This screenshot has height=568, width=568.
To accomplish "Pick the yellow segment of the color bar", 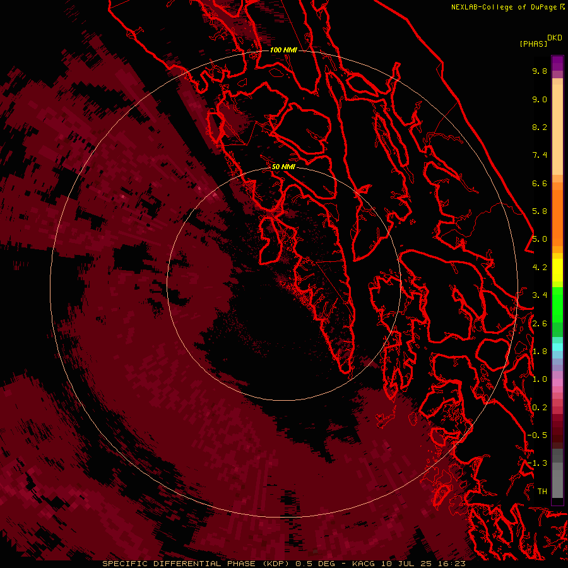I will pyautogui.click(x=557, y=270).
